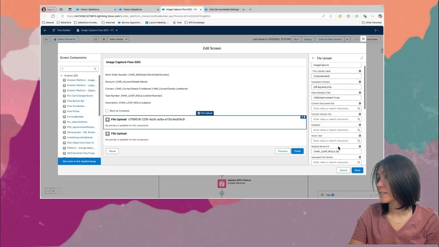Go back from File Upload properties panel
439x247 pixels.
313,58
